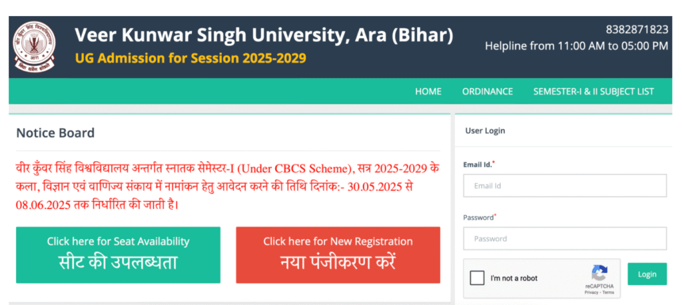682x305 pixels.
Task: Click the Email Id field label
Action: click(x=479, y=164)
